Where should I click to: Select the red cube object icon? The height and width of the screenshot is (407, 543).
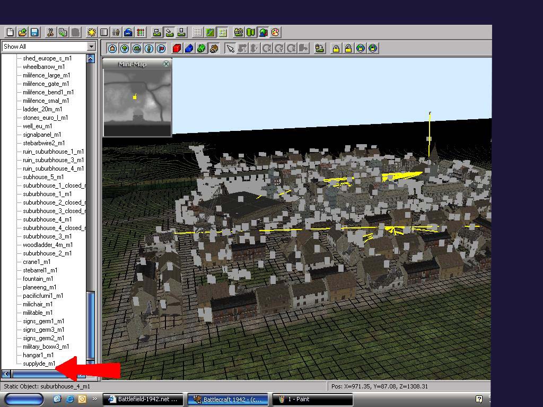177,48
